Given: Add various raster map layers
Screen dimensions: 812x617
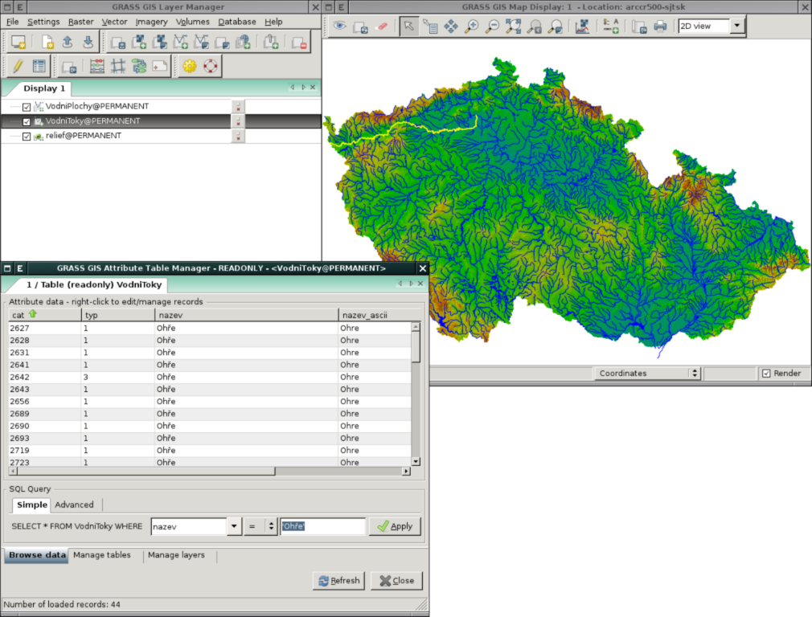Looking at the screenshot, I should point(159,43).
